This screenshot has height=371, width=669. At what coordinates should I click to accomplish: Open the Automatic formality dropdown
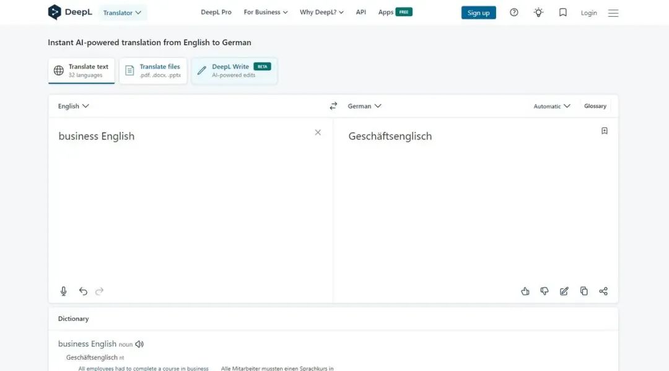(552, 106)
